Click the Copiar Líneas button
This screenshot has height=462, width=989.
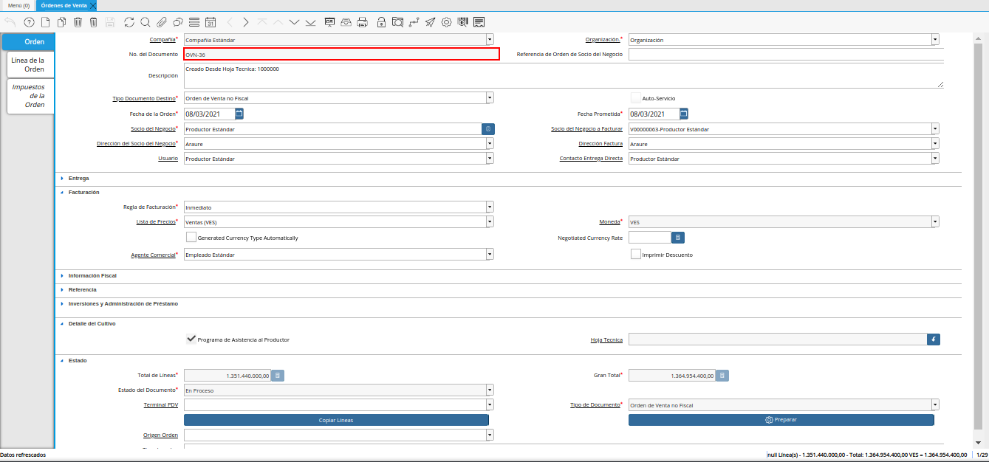336,420
